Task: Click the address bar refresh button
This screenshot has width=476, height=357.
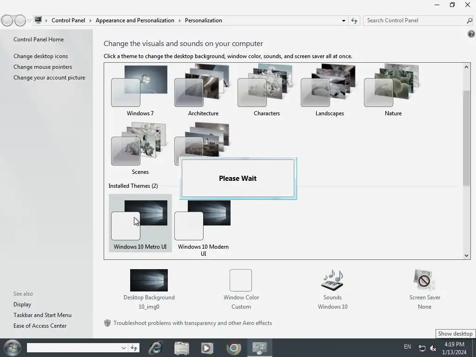Action: click(x=354, y=20)
